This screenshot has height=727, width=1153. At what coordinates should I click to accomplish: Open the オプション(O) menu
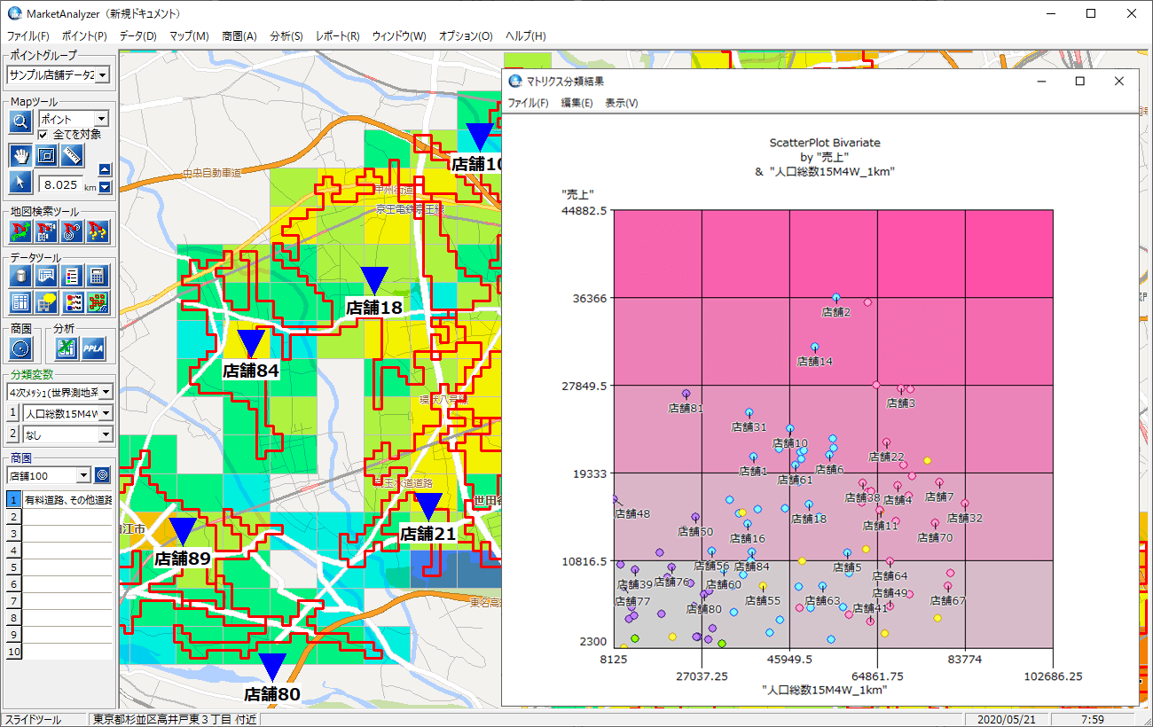[466, 36]
